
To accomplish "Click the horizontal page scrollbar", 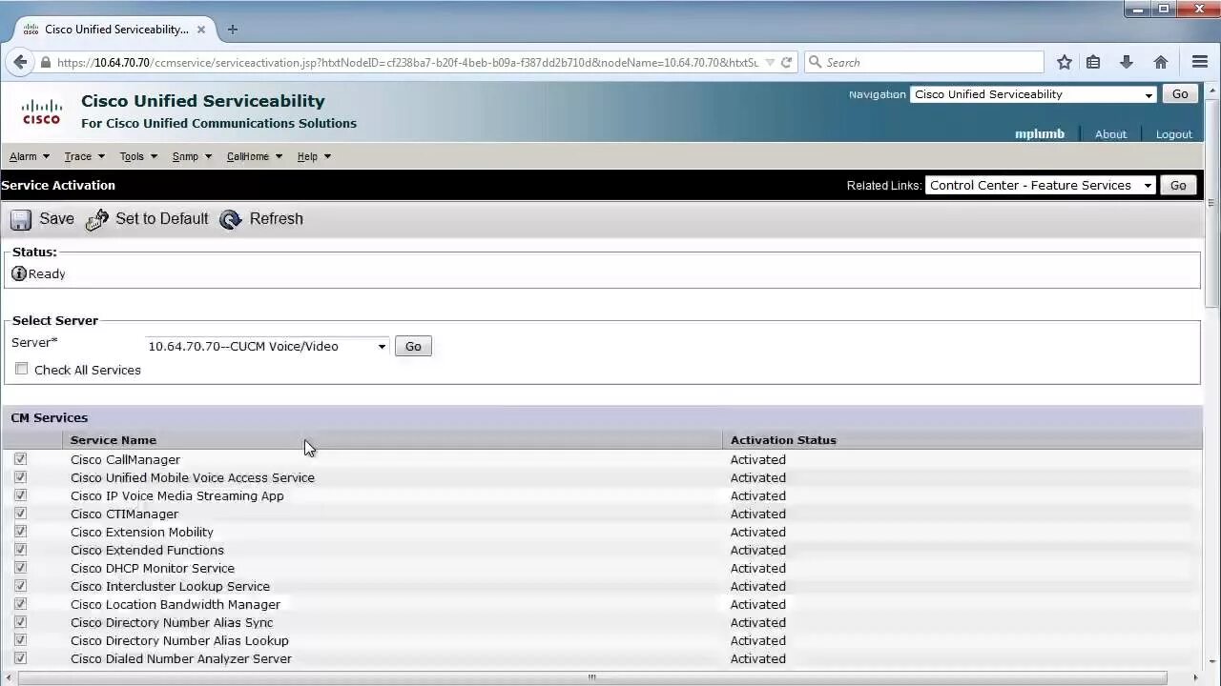I will [x=591, y=677].
